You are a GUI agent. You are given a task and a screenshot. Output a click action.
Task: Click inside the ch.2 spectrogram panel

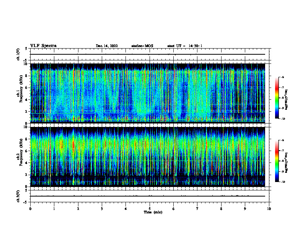pos(148,157)
